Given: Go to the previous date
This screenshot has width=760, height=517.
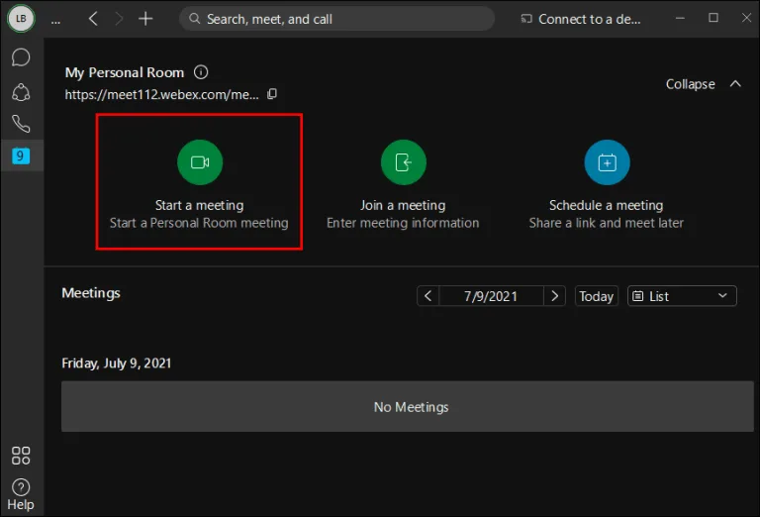Looking at the screenshot, I should pos(427,296).
